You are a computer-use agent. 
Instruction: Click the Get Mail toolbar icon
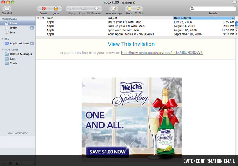pyautogui.click(x=7, y=8)
